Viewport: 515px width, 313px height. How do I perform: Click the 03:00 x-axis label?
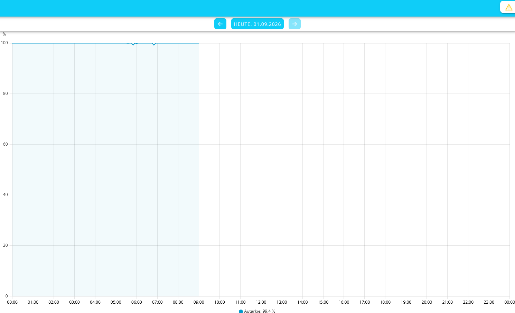point(74,302)
